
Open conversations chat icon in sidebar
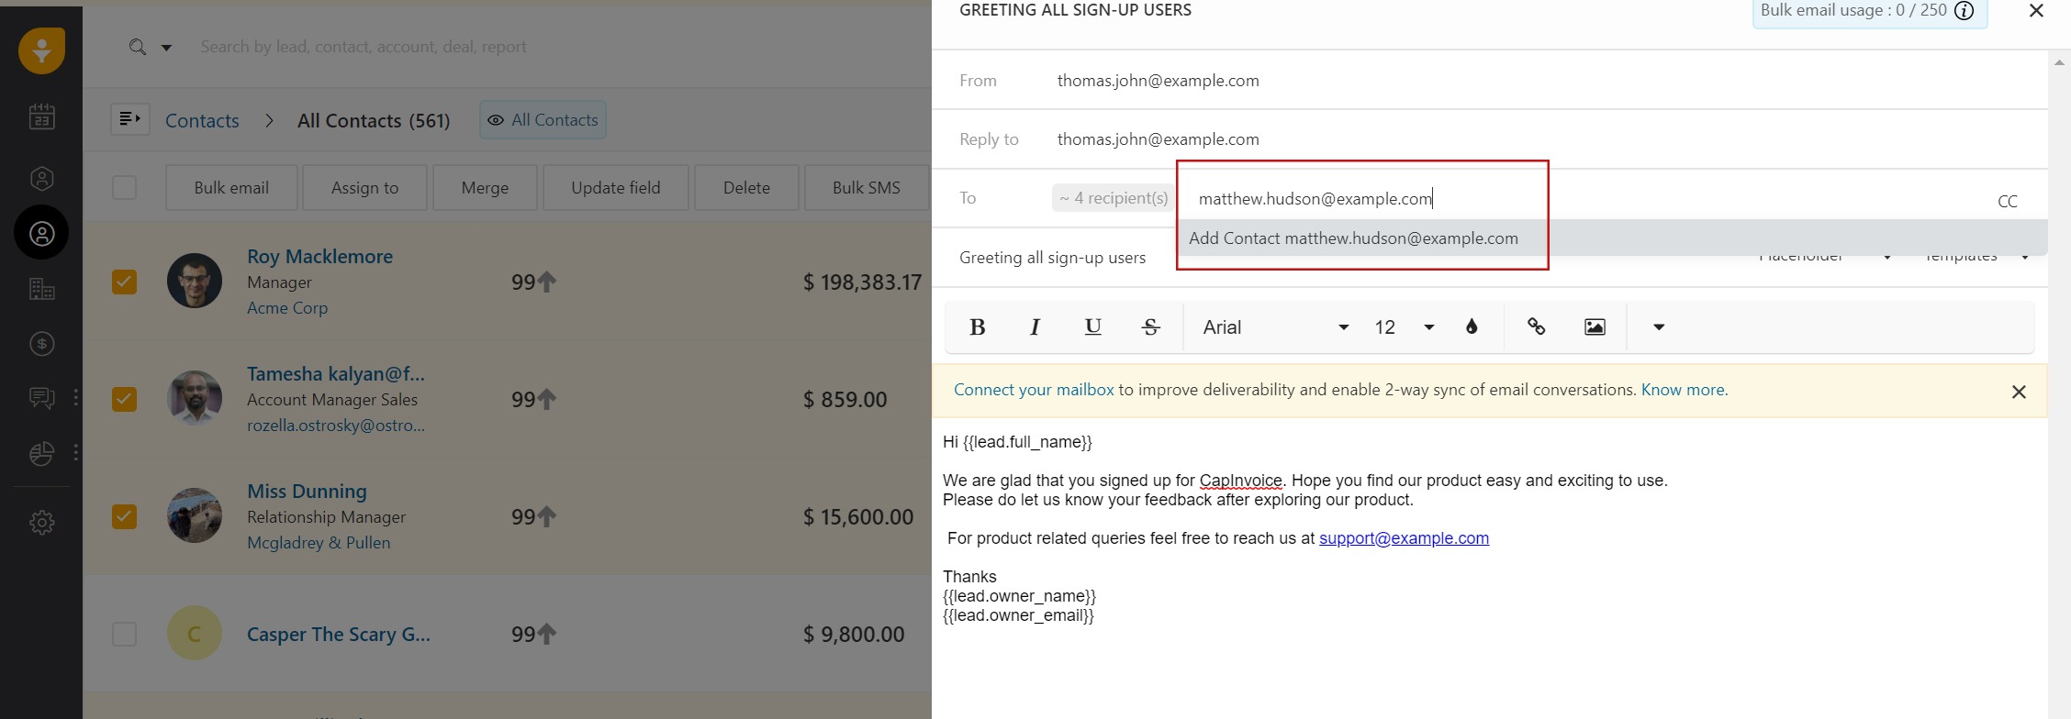click(x=41, y=398)
